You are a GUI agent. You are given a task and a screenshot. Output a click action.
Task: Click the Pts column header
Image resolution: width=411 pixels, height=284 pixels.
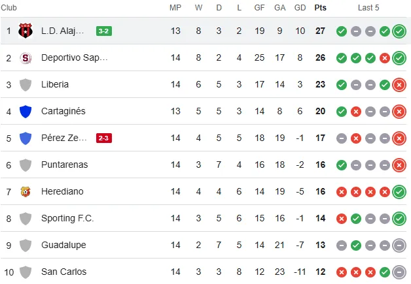tap(320, 8)
